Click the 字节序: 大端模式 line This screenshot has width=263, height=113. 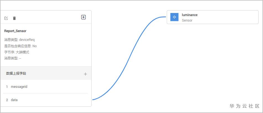(17, 52)
